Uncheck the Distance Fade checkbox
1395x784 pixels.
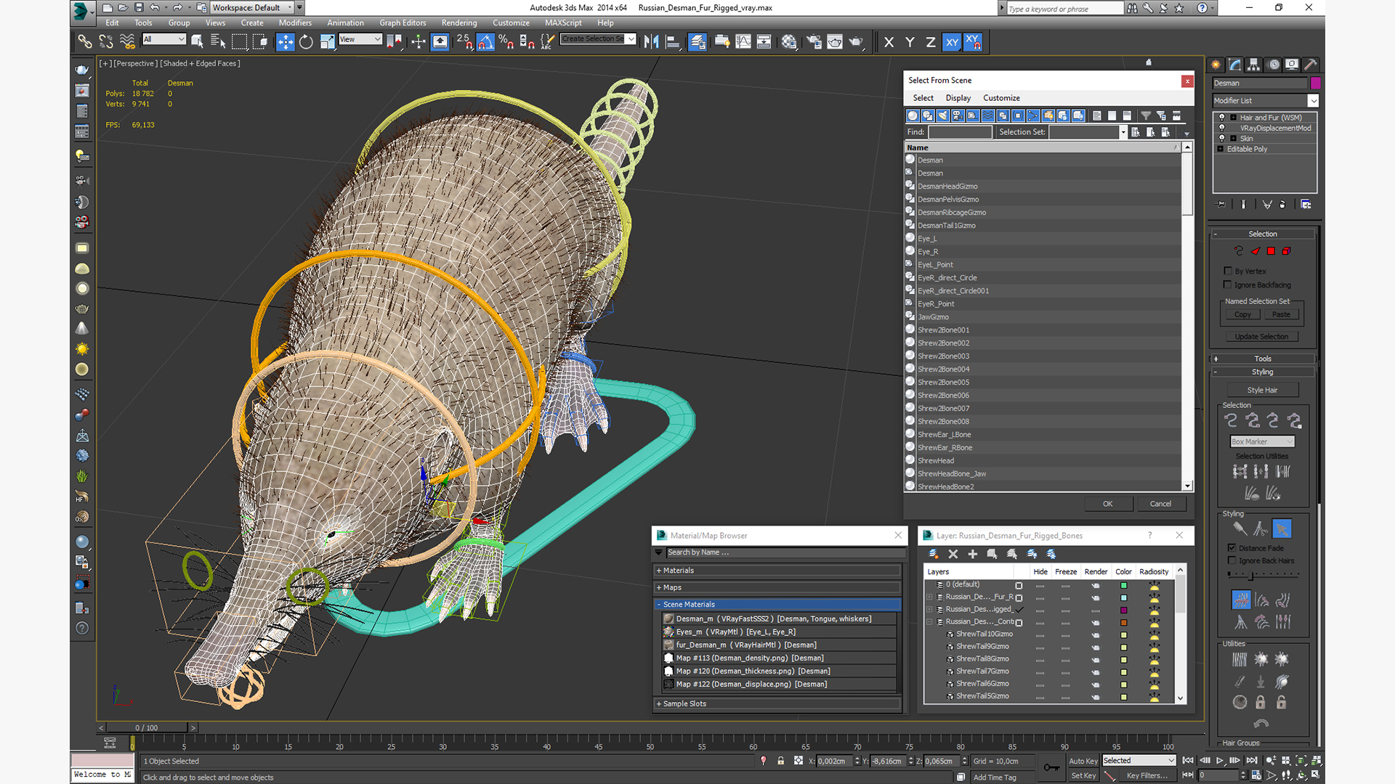click(1232, 548)
